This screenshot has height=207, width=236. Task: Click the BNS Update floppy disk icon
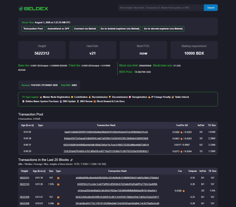[61, 102]
